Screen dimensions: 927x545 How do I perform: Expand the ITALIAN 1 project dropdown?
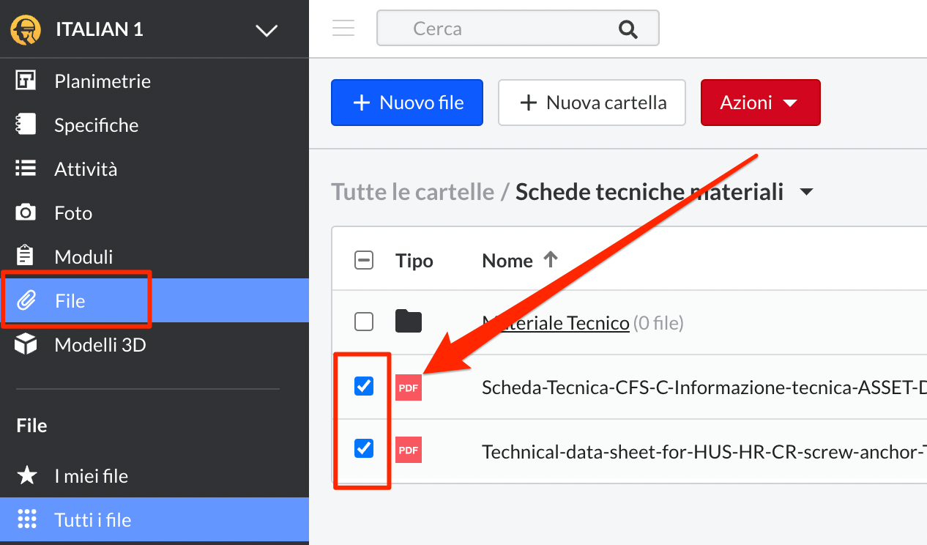tap(267, 29)
